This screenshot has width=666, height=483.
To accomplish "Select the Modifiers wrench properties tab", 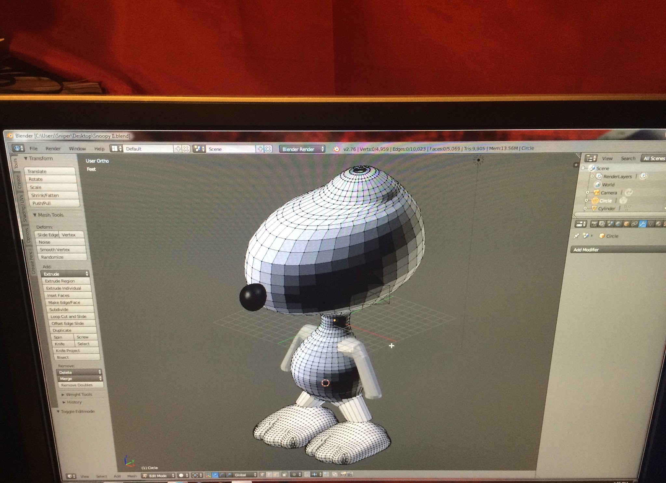I will pos(643,224).
